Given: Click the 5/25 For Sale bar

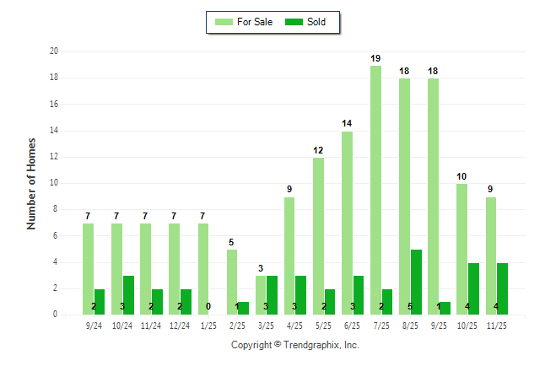Looking at the screenshot, I should (x=318, y=236).
